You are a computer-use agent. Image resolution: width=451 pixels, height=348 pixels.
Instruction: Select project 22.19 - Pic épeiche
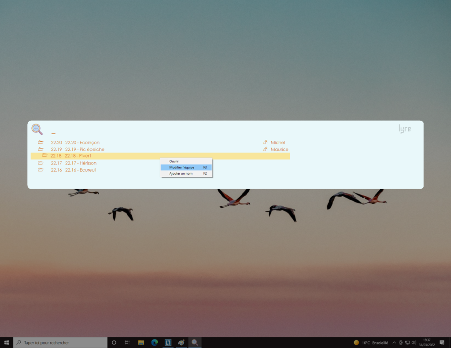click(85, 150)
